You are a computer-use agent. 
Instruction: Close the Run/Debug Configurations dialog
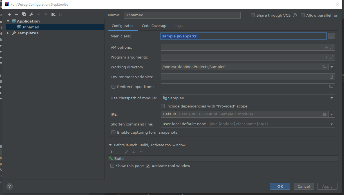338,4
